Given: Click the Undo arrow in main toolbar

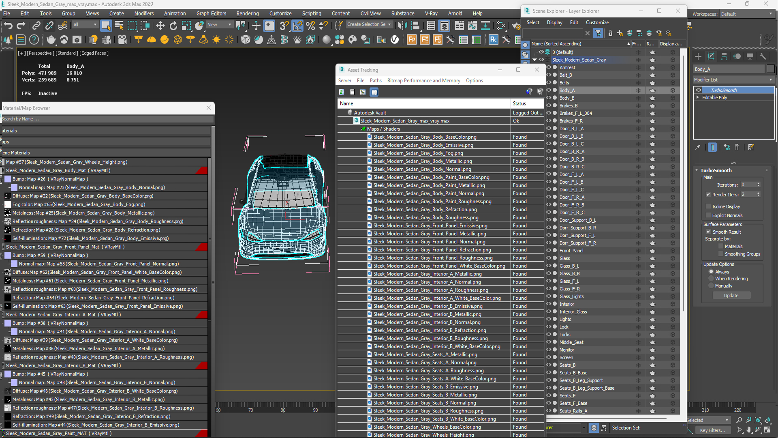Looking at the screenshot, I should point(8,26).
